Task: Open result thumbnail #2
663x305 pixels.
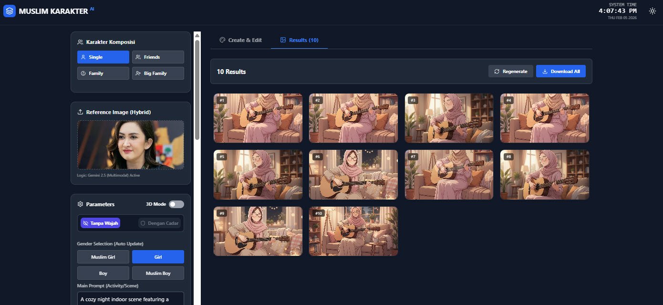Action: point(353,118)
